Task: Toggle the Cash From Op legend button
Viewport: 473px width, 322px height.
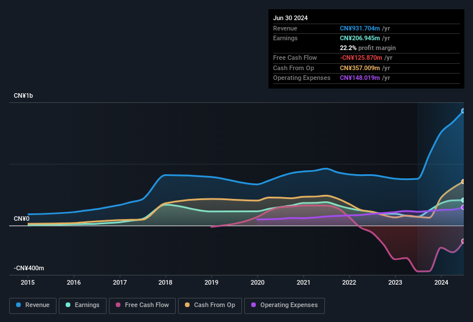Action: coord(210,305)
